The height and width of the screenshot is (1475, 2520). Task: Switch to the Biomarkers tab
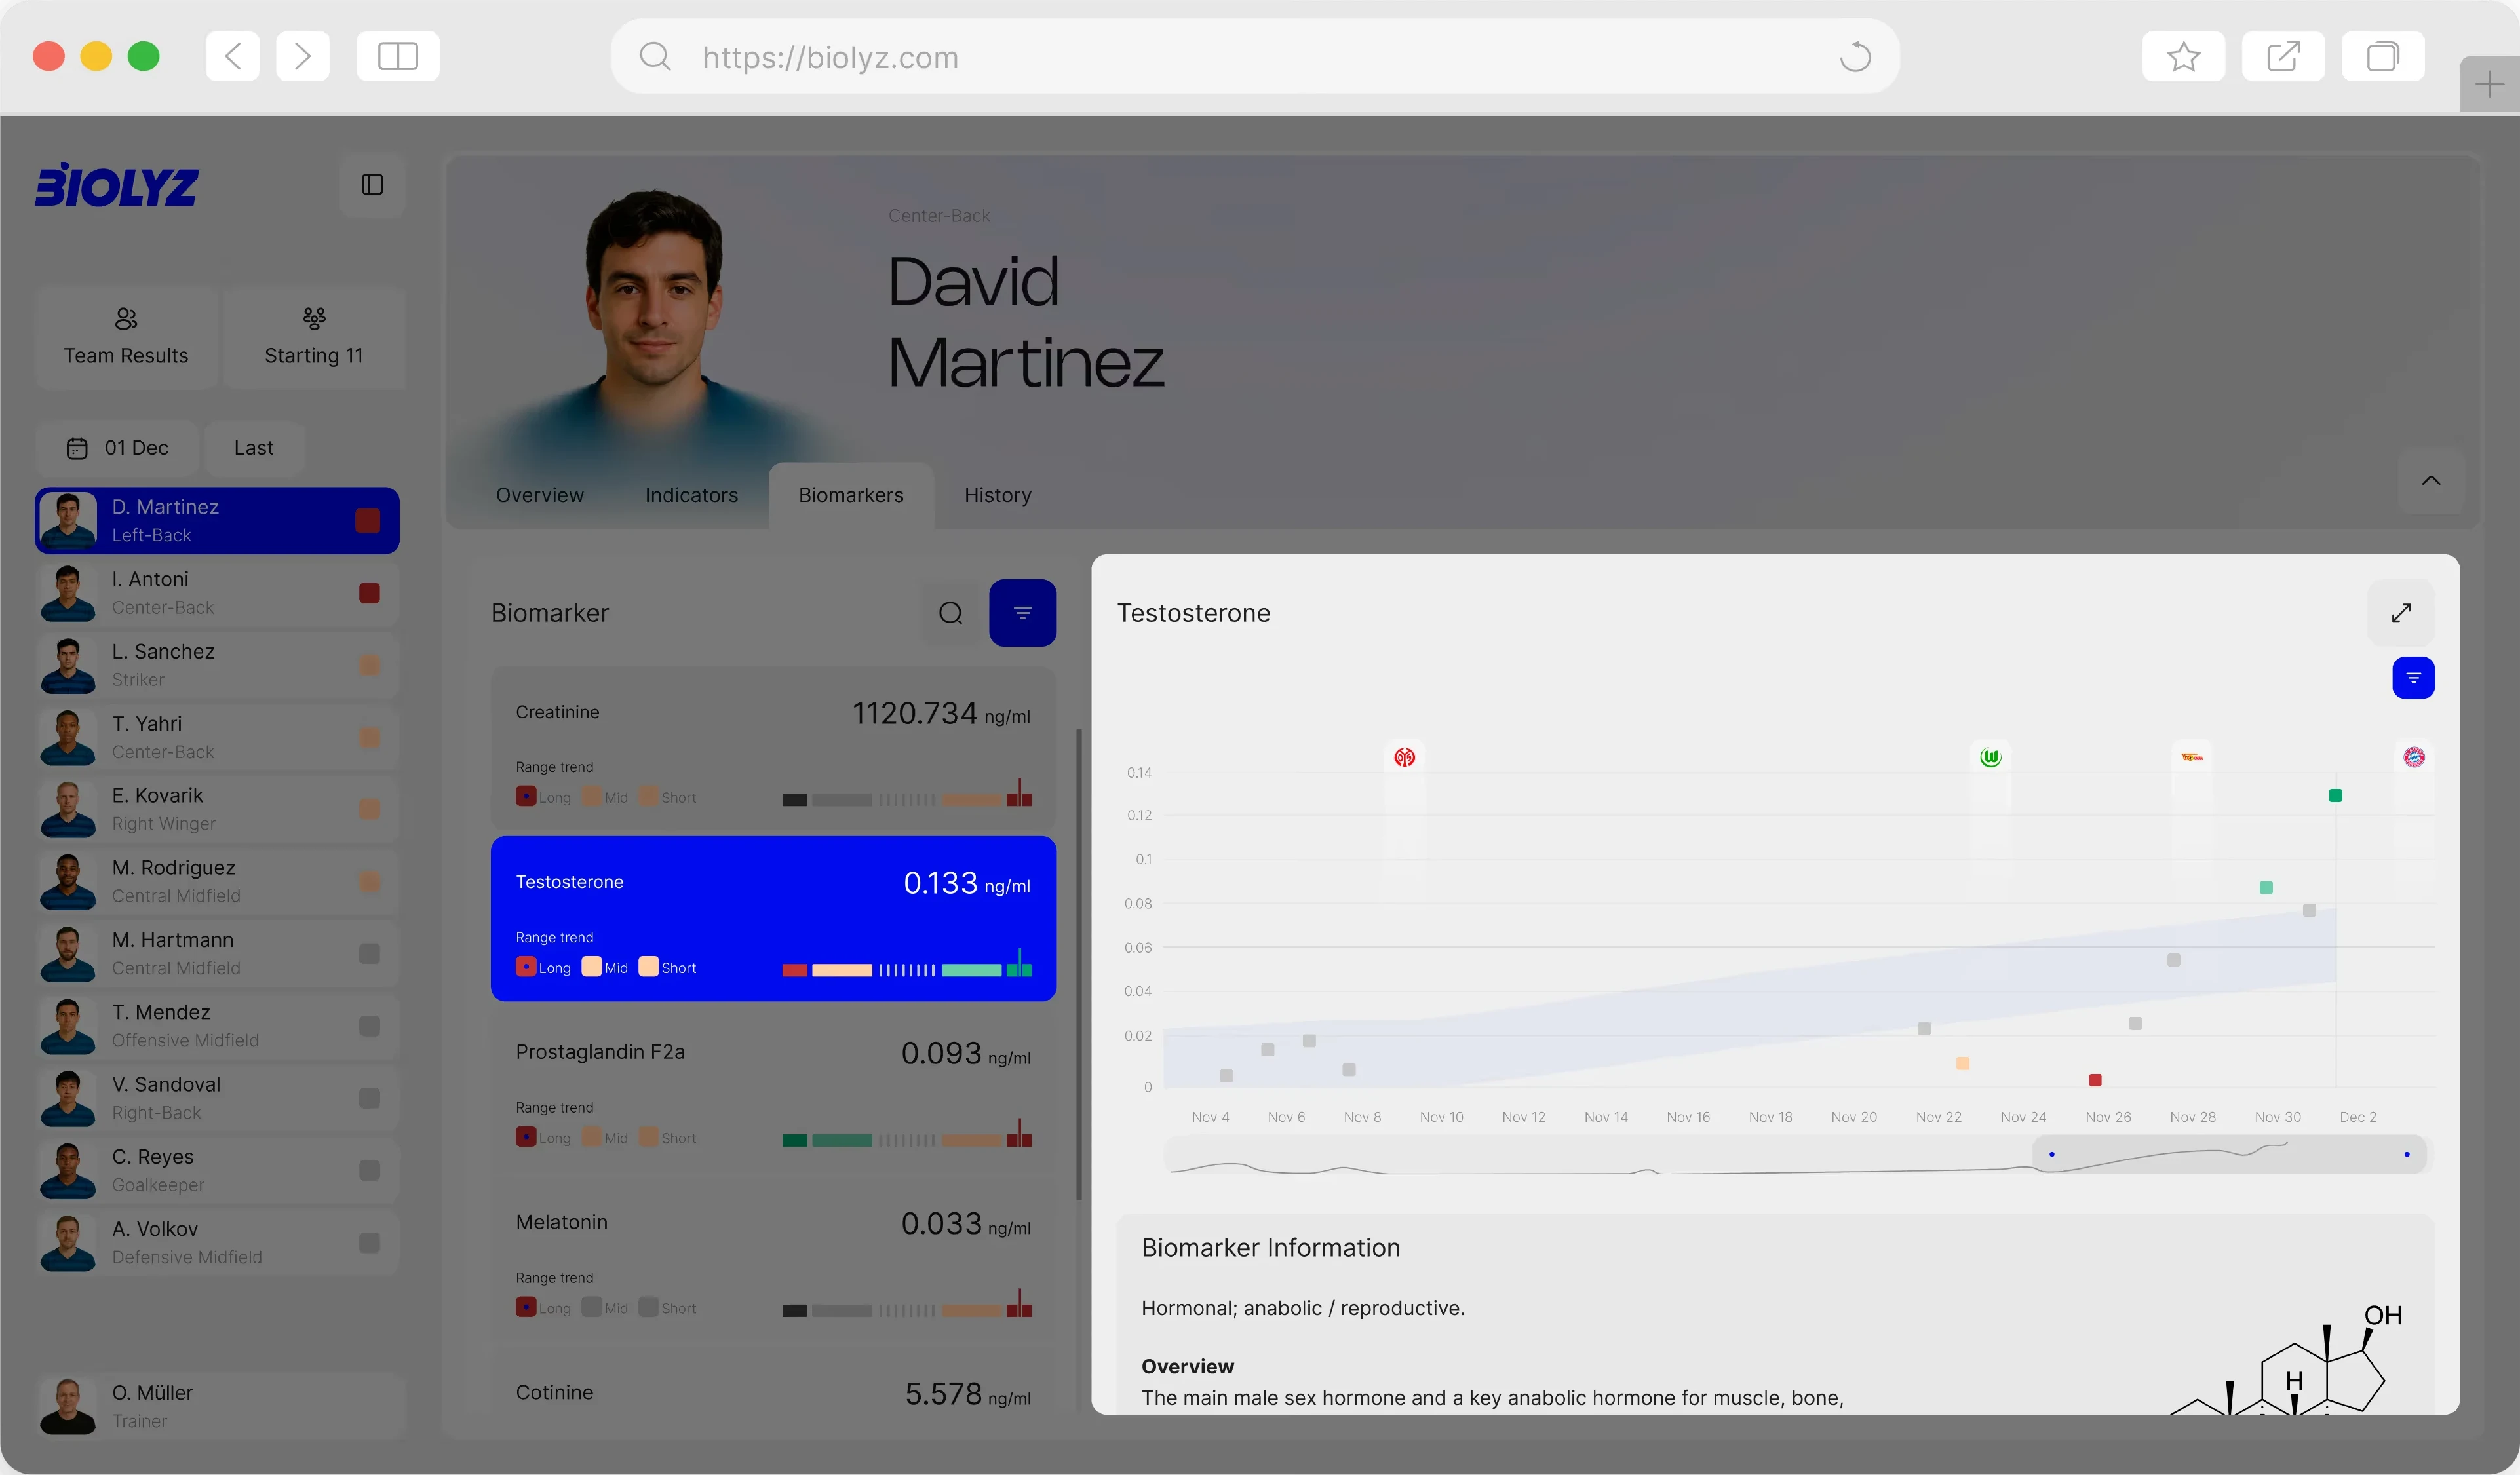[x=851, y=495]
